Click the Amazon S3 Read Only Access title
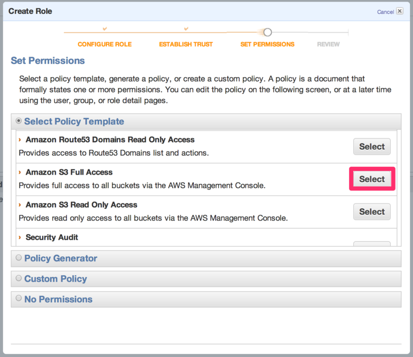Screen dimensions: 413x357 point(82,205)
